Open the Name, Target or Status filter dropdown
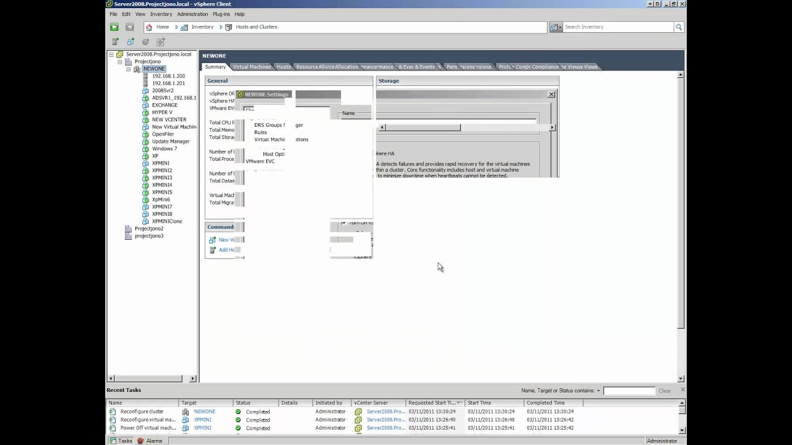This screenshot has height=445, width=792. [598, 391]
